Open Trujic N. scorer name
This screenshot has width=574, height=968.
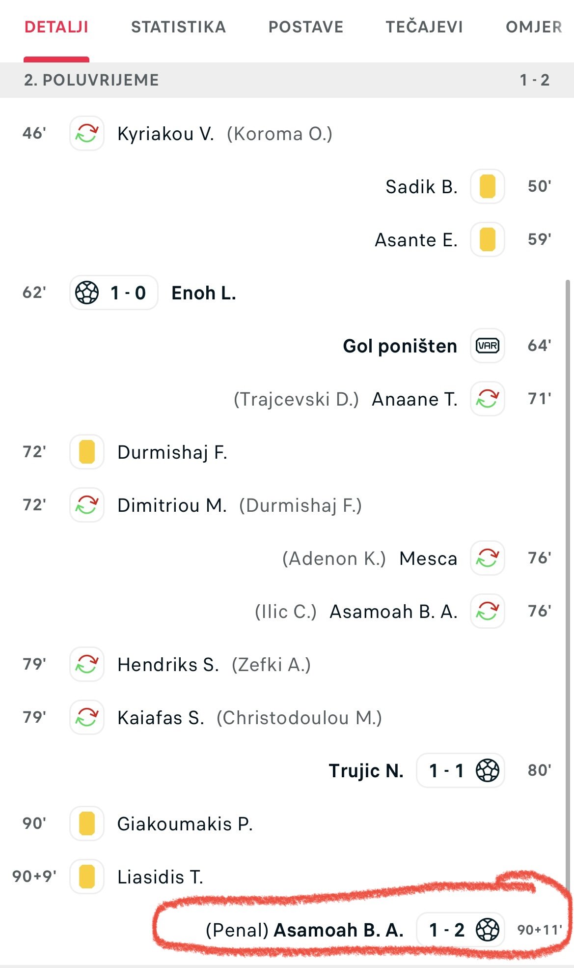coord(366,771)
